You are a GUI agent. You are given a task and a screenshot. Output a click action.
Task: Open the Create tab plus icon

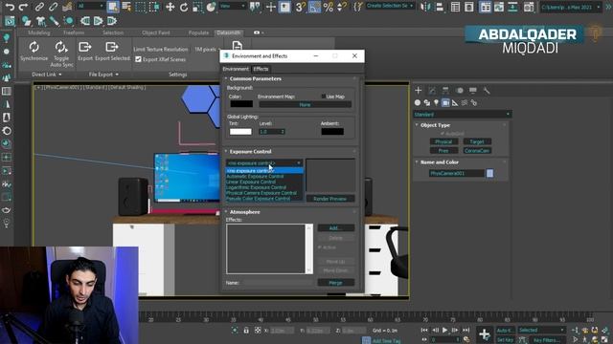418,91
